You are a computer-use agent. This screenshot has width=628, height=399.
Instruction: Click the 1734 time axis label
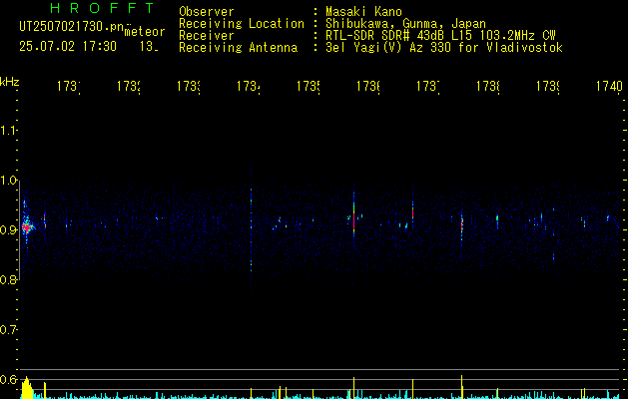coord(248,86)
